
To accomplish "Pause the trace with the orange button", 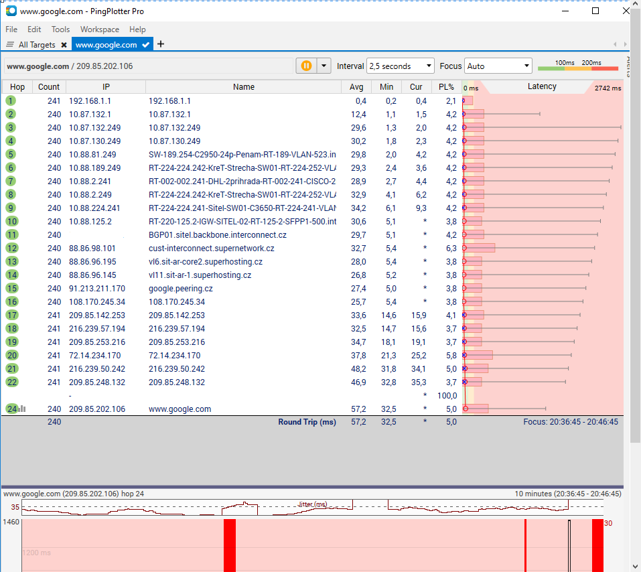I will point(306,66).
